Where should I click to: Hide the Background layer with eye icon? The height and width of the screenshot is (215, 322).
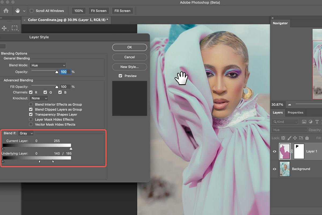(x=275, y=169)
